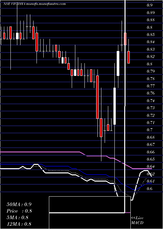Pick the 0.76 price level label

(151, 93)
